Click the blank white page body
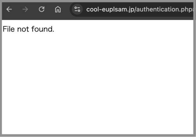This screenshot has height=137, width=196. pos(97,83)
